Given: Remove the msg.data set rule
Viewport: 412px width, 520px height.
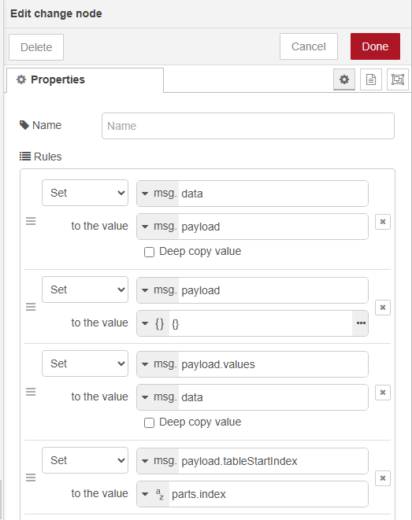Looking at the screenshot, I should coord(382,222).
